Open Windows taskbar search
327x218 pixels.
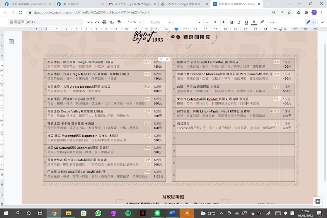[17, 213]
